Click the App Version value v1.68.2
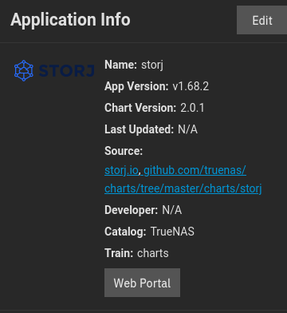Screen dimensions: 287x313 (x=191, y=86)
